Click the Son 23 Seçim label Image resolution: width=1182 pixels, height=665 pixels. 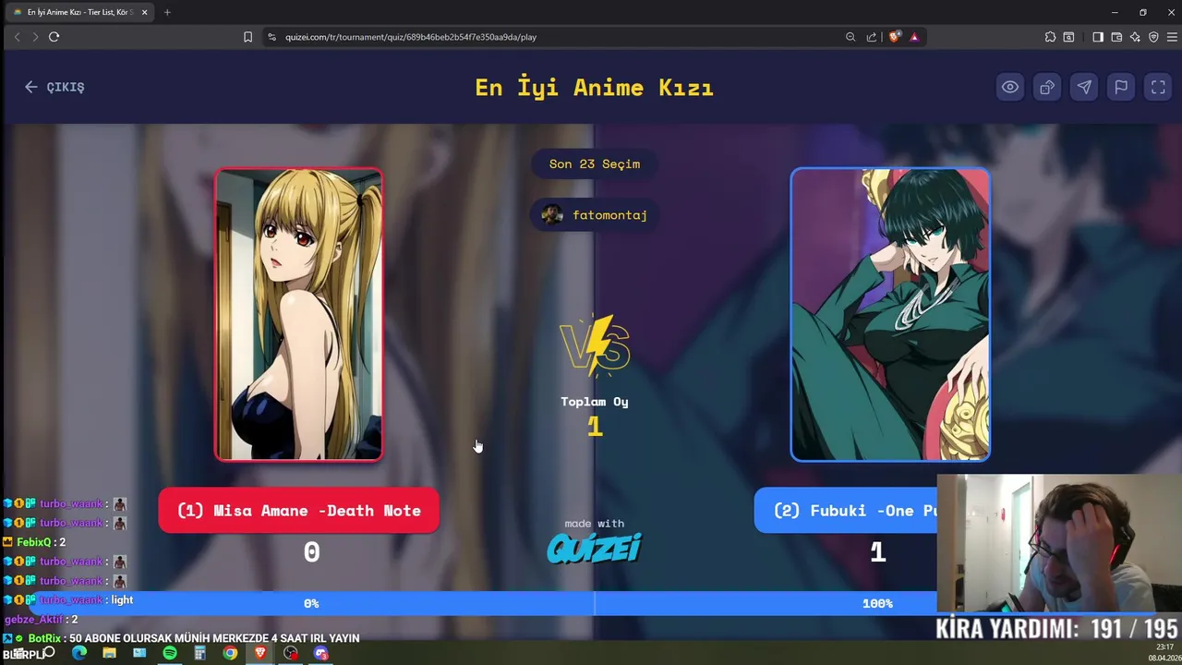[x=595, y=164]
